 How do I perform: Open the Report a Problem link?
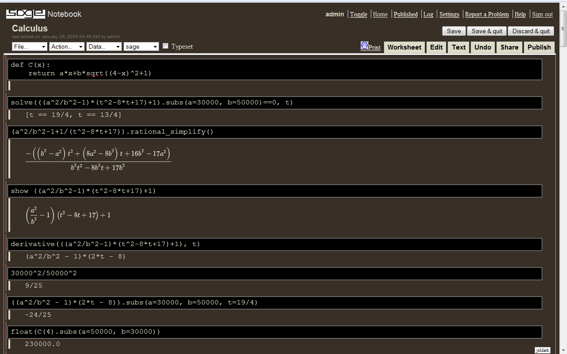[x=487, y=14]
